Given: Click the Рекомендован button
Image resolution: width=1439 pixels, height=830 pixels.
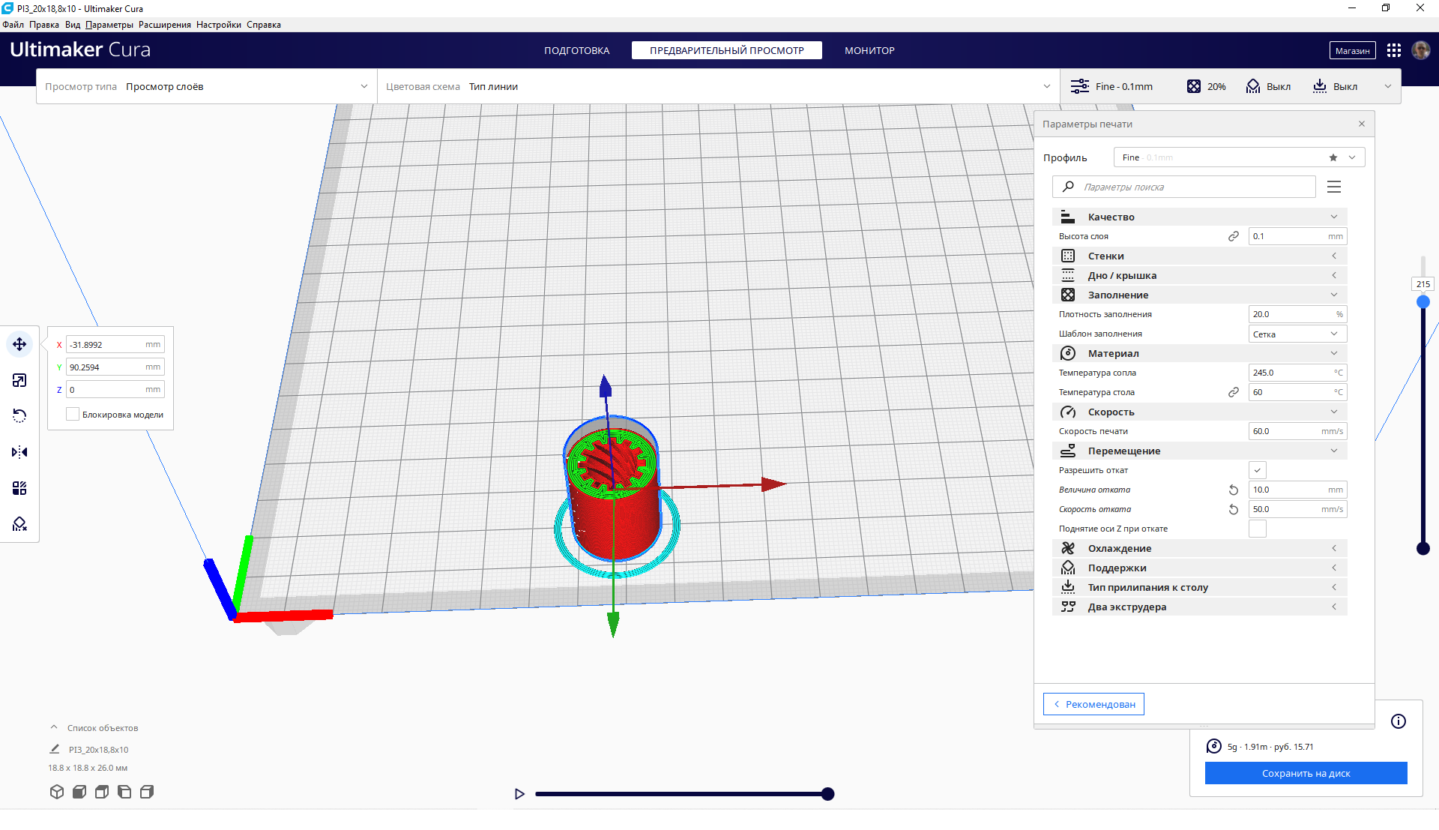Looking at the screenshot, I should click(1093, 704).
